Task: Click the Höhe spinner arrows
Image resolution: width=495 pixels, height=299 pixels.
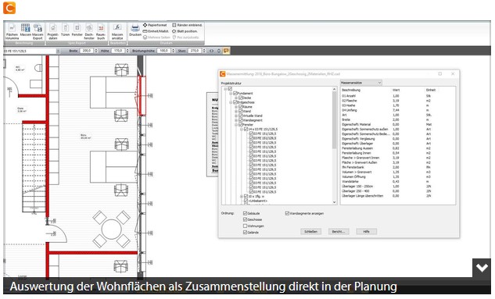Action: coord(127,51)
